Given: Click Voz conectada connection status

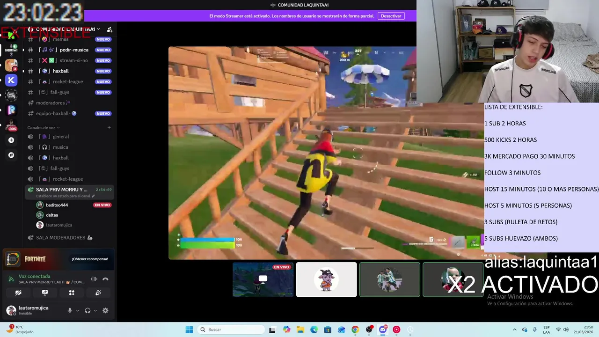Looking at the screenshot, I should point(34,276).
